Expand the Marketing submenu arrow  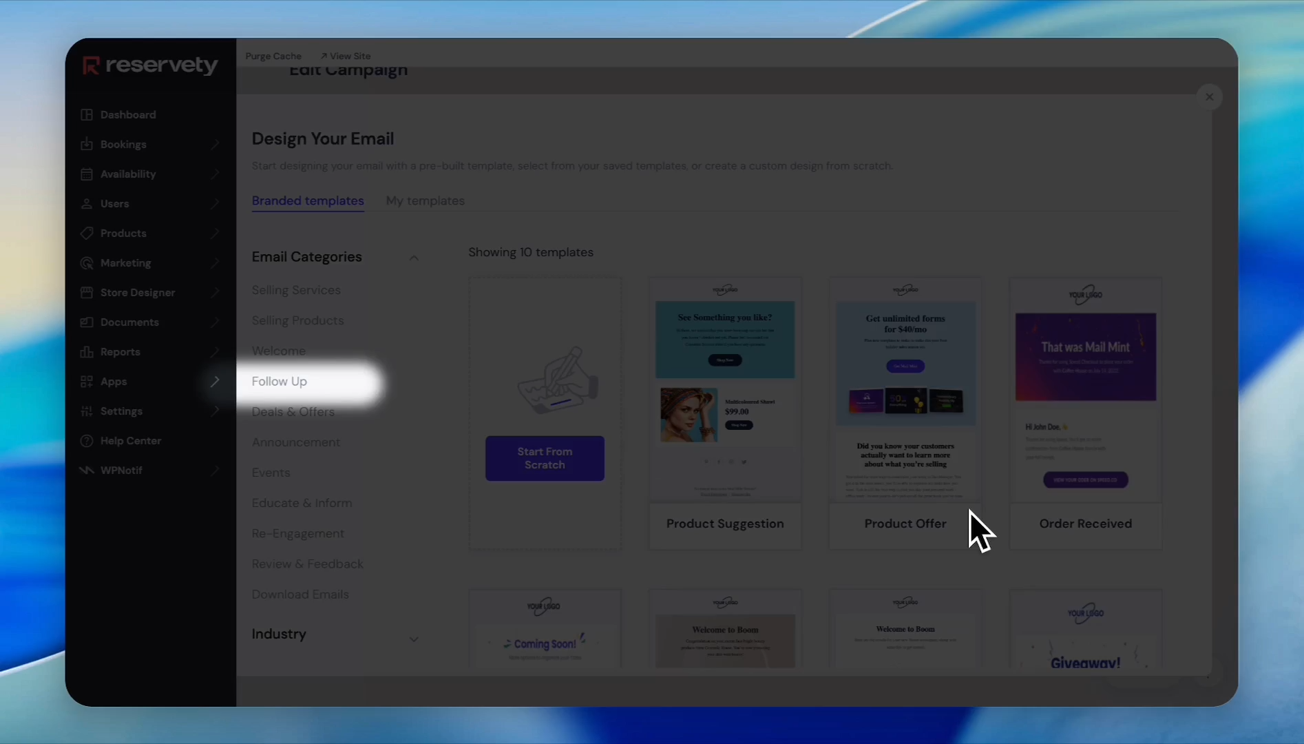pos(215,262)
